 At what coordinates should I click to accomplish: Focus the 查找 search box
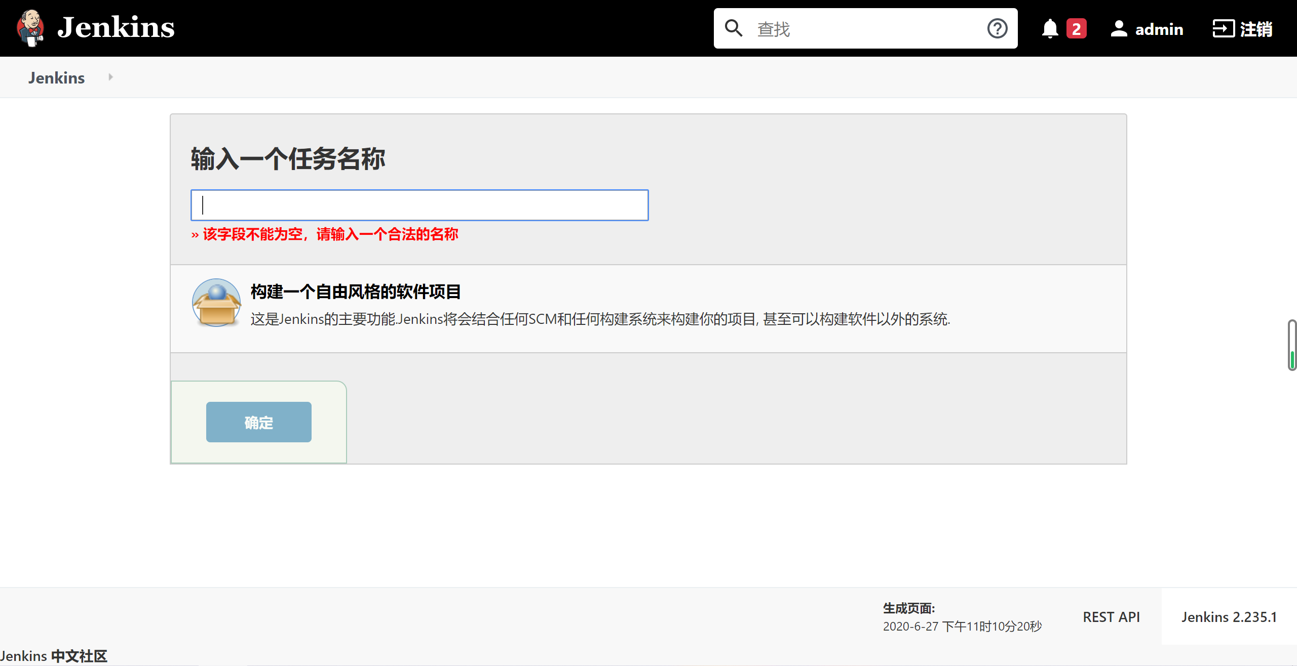click(x=865, y=28)
